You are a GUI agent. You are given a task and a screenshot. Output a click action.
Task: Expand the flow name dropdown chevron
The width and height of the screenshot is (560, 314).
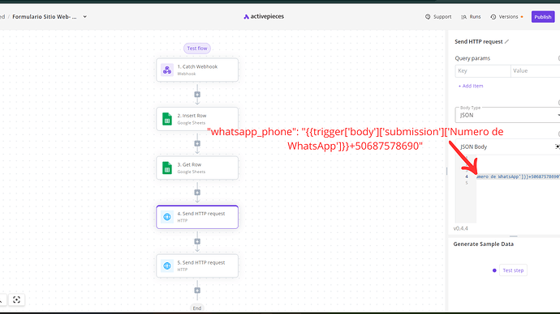point(85,17)
